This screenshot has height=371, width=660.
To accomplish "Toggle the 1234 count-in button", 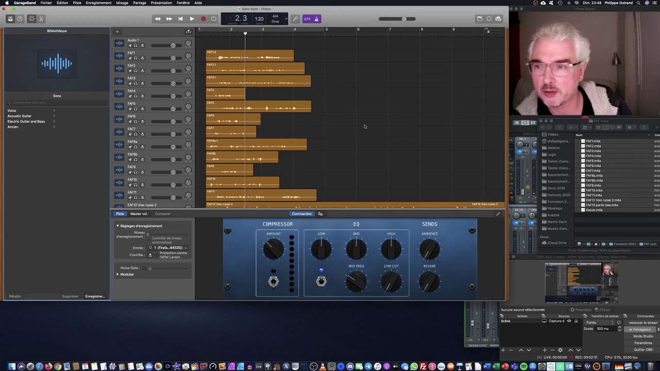I will [307, 19].
